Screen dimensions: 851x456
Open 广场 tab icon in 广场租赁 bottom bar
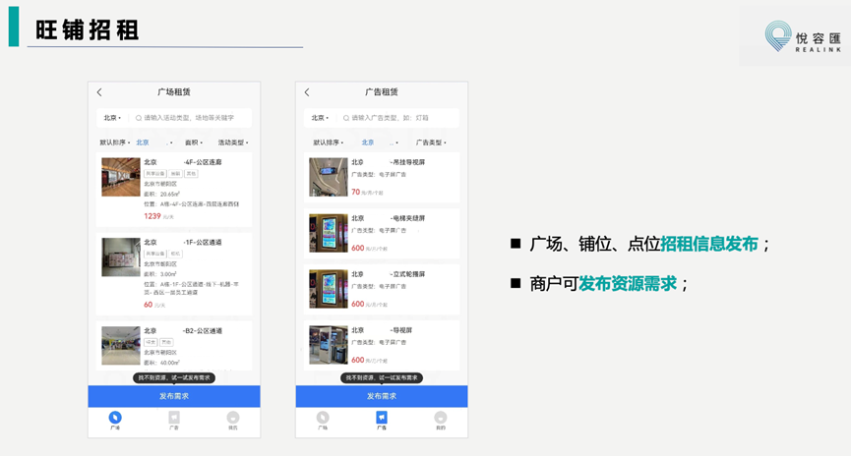pyautogui.click(x=115, y=418)
